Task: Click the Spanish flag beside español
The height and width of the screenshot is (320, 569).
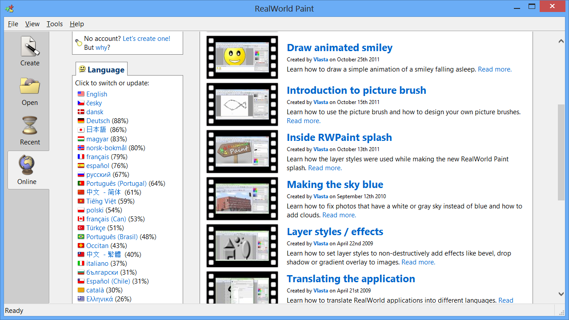Action: pos(81,165)
